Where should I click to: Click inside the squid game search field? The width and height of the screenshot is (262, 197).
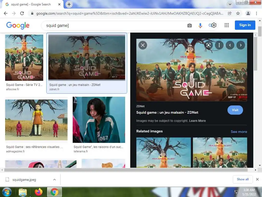click(114, 25)
